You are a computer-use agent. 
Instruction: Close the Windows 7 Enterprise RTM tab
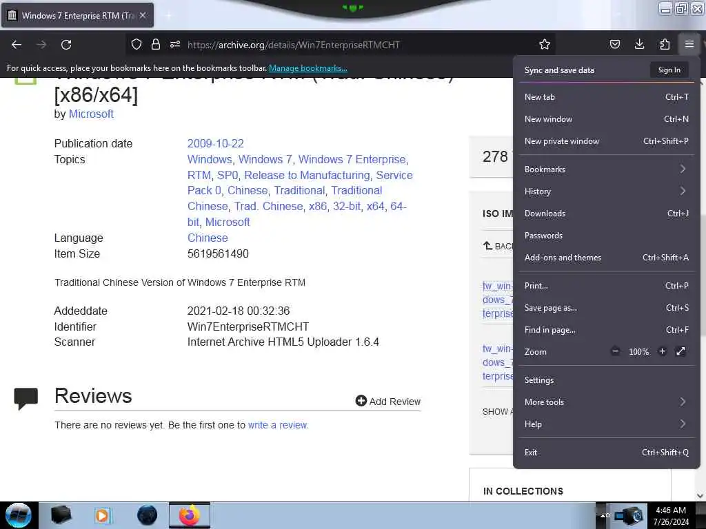tap(143, 15)
